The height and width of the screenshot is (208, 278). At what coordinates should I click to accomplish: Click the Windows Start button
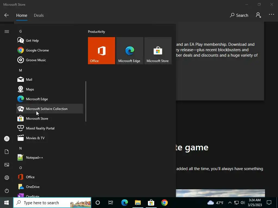click(7, 203)
